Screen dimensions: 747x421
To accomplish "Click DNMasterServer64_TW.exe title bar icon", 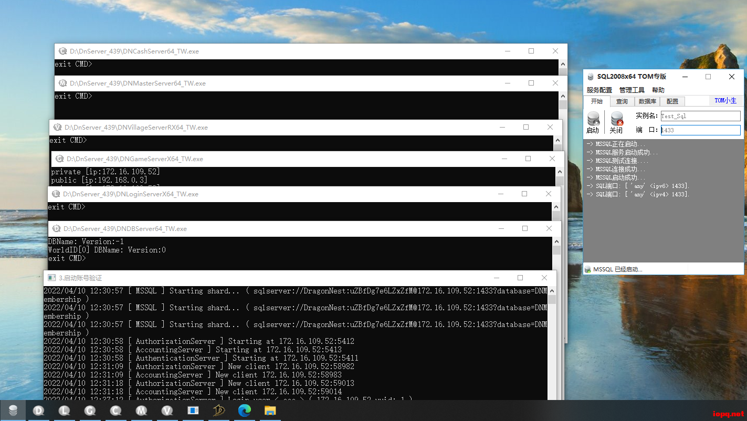I will click(63, 83).
